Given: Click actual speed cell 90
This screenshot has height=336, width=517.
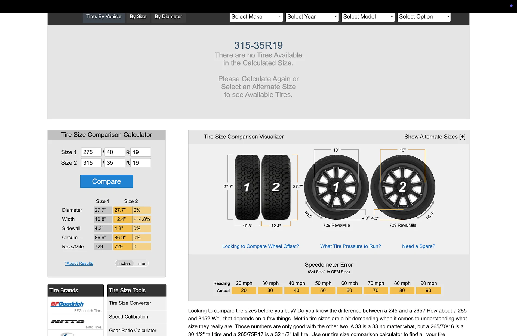Looking at the screenshot, I should click(429, 291).
